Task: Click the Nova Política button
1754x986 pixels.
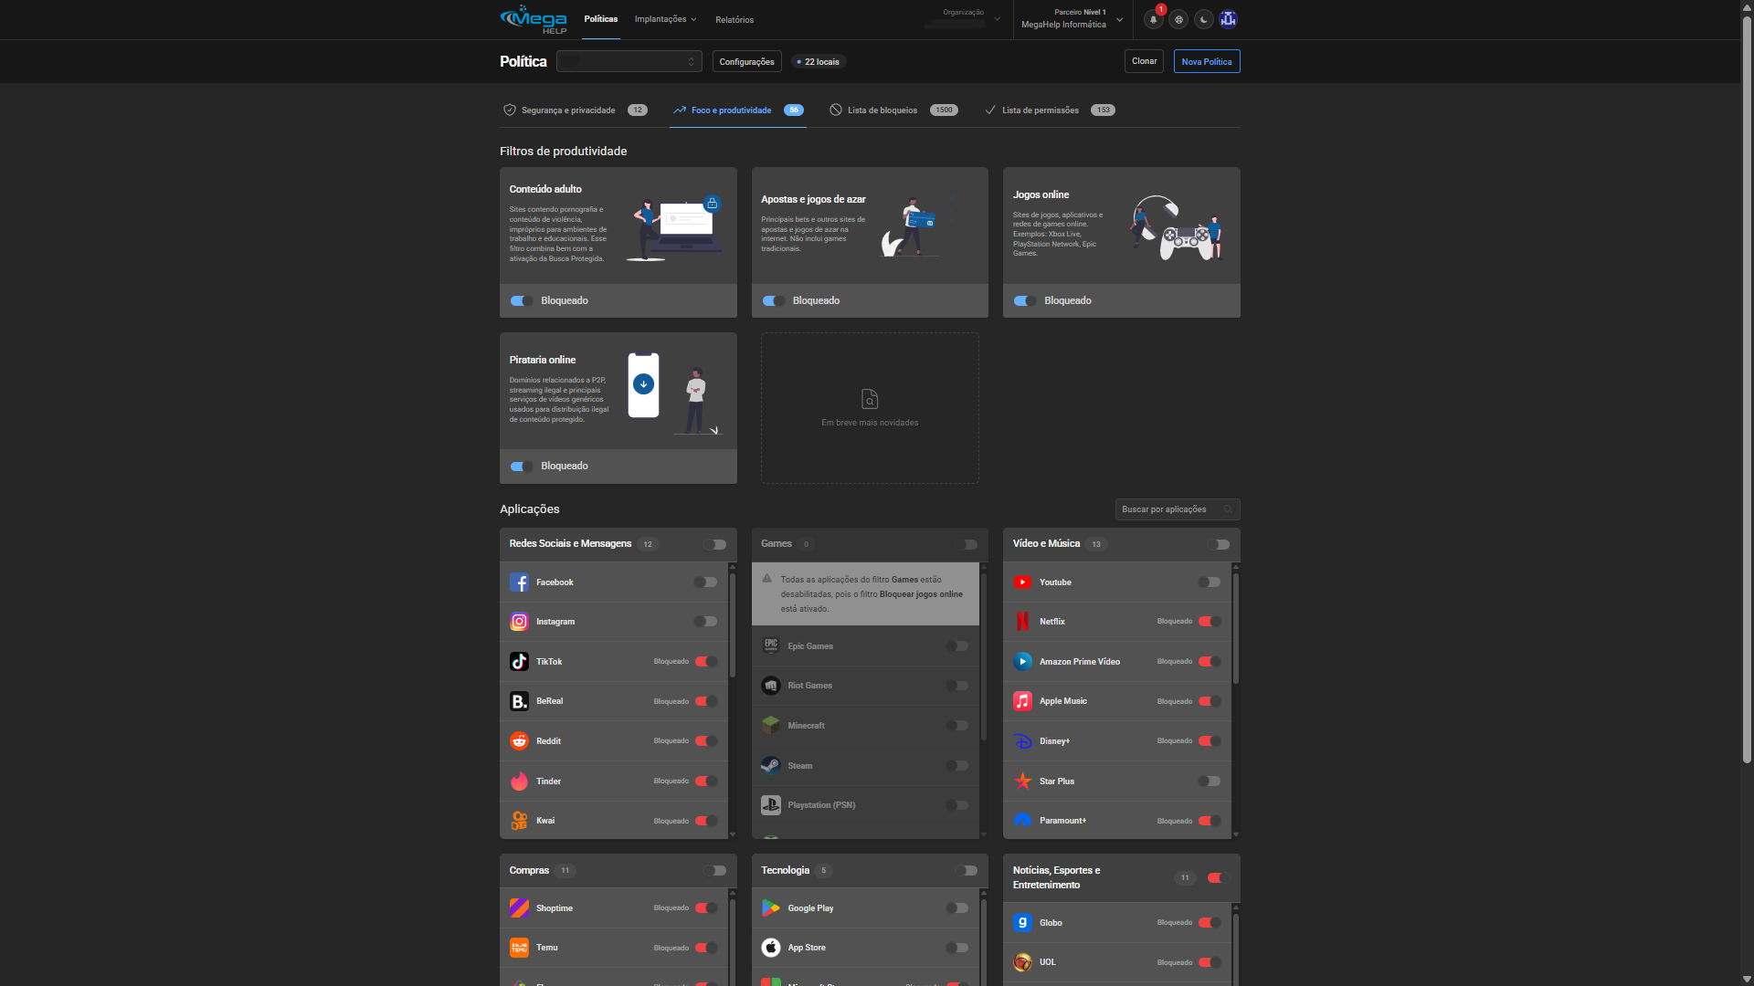Action: (1207, 61)
